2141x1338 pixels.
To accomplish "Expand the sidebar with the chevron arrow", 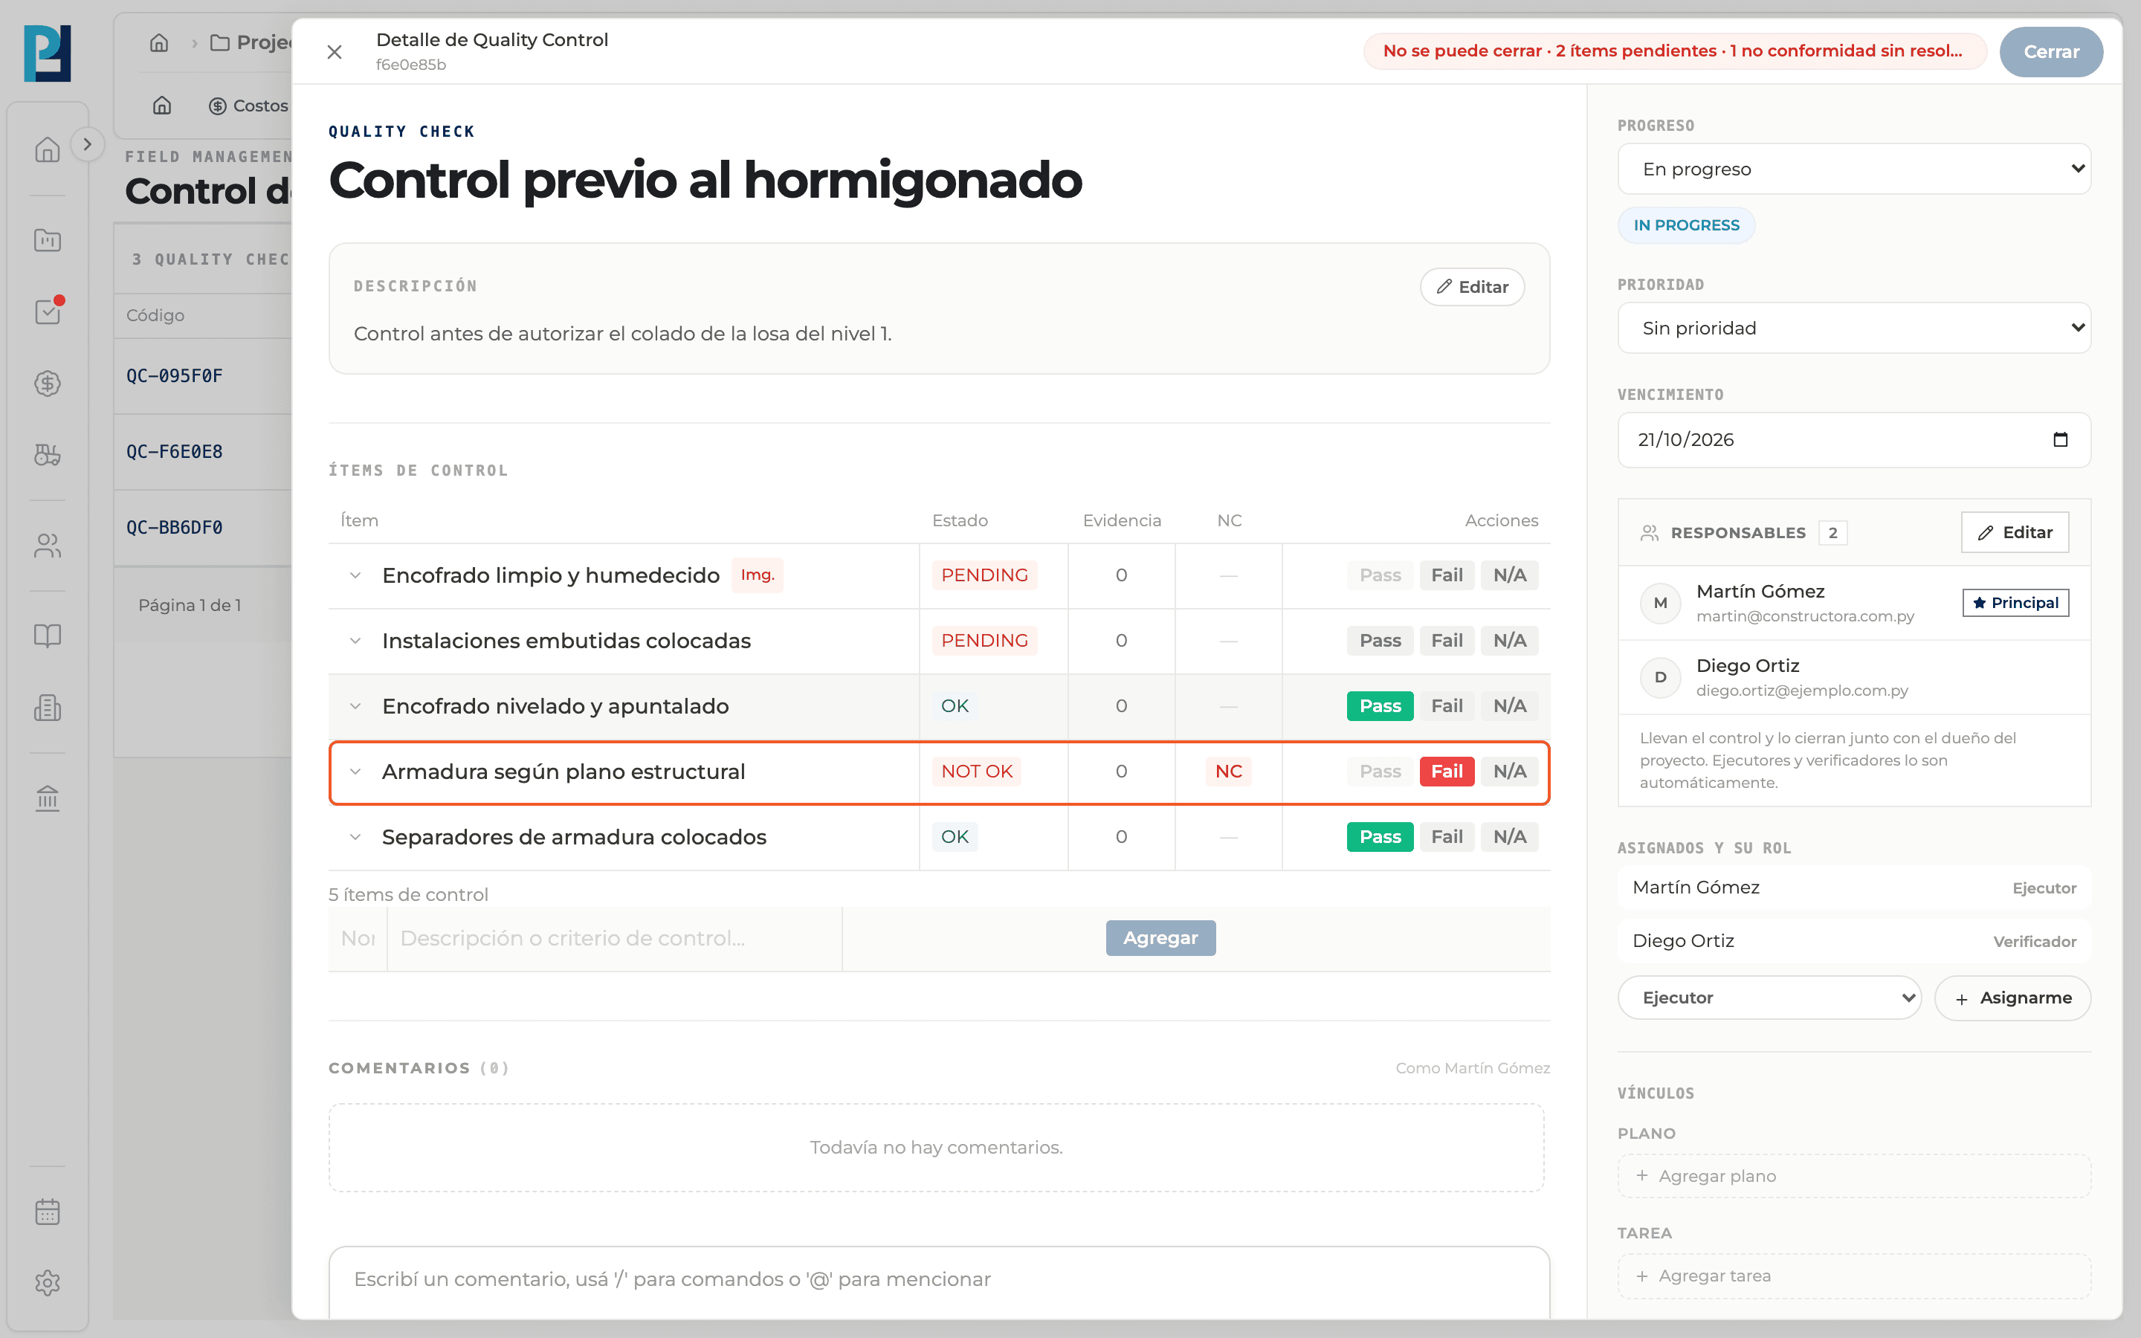I will (x=87, y=144).
